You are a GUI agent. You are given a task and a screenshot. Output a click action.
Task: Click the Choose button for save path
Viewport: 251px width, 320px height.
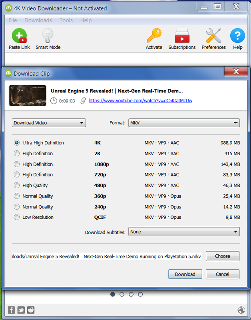[223, 256]
